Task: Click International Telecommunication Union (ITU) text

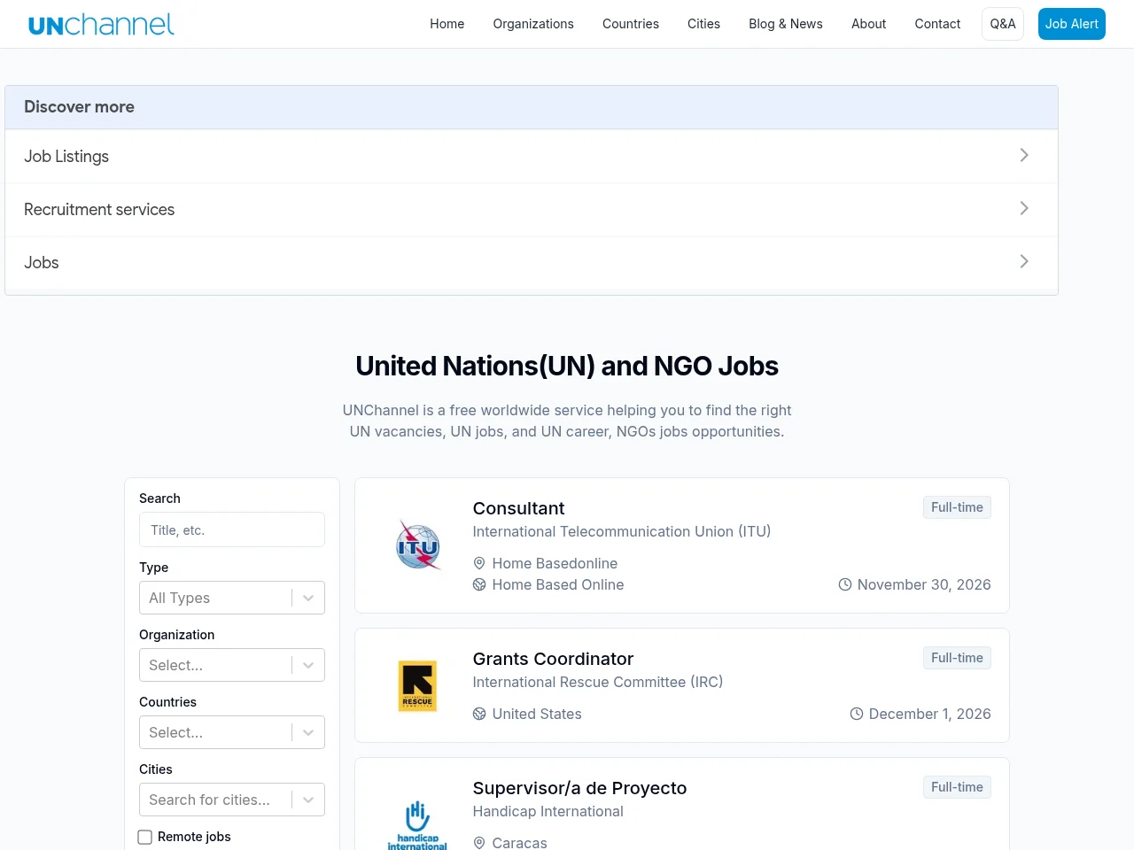Action: (x=622, y=531)
